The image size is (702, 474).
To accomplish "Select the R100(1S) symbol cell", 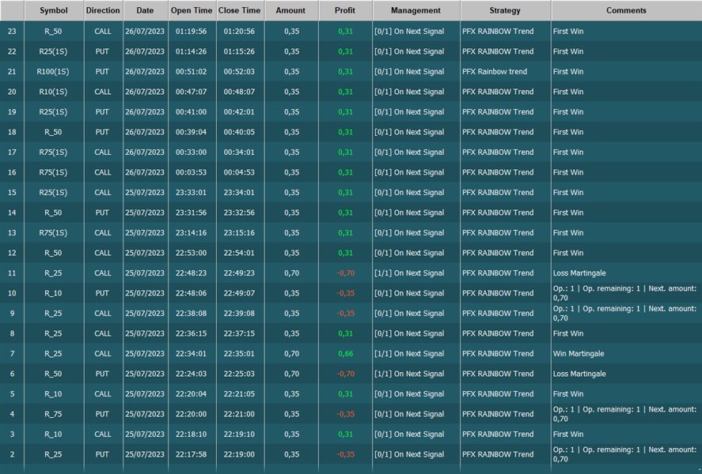I will coord(53,72).
